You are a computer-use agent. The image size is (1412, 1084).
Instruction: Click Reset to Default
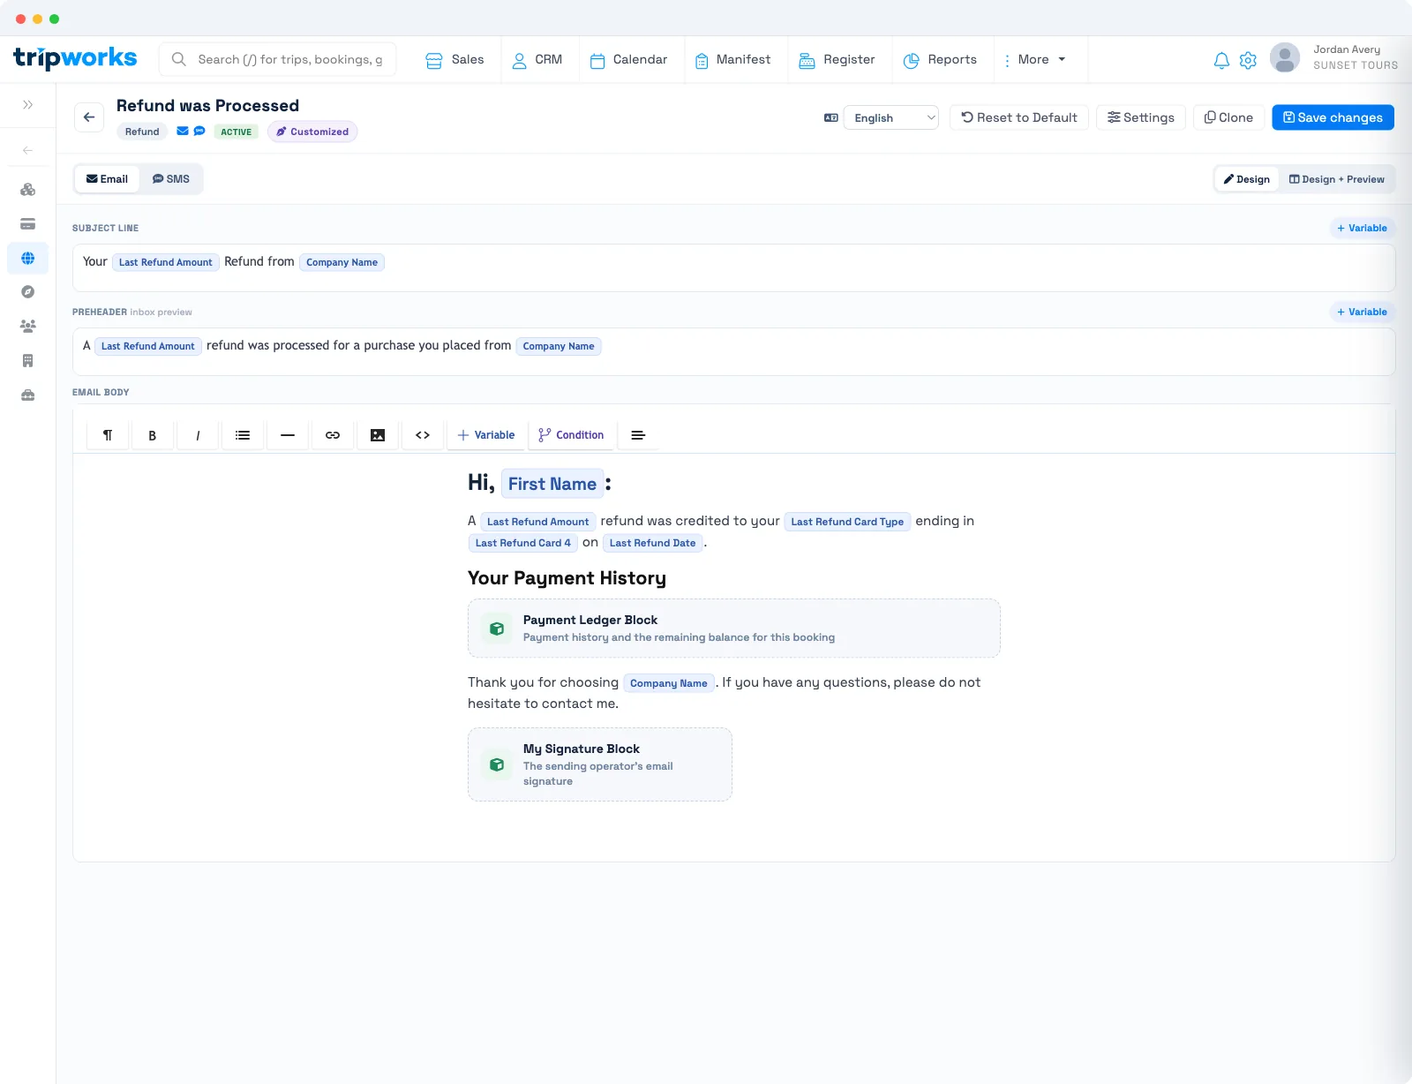click(x=1019, y=117)
